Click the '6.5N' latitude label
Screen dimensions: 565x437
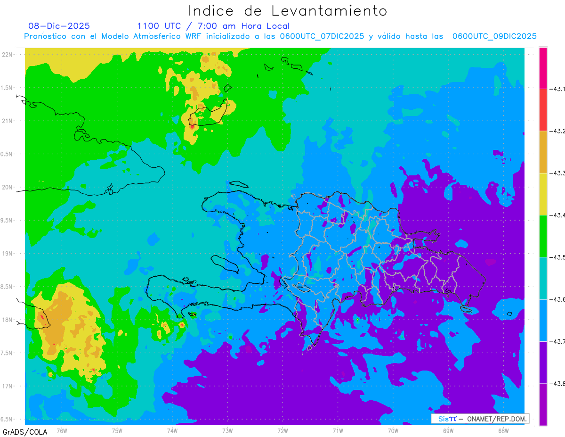click(7, 419)
